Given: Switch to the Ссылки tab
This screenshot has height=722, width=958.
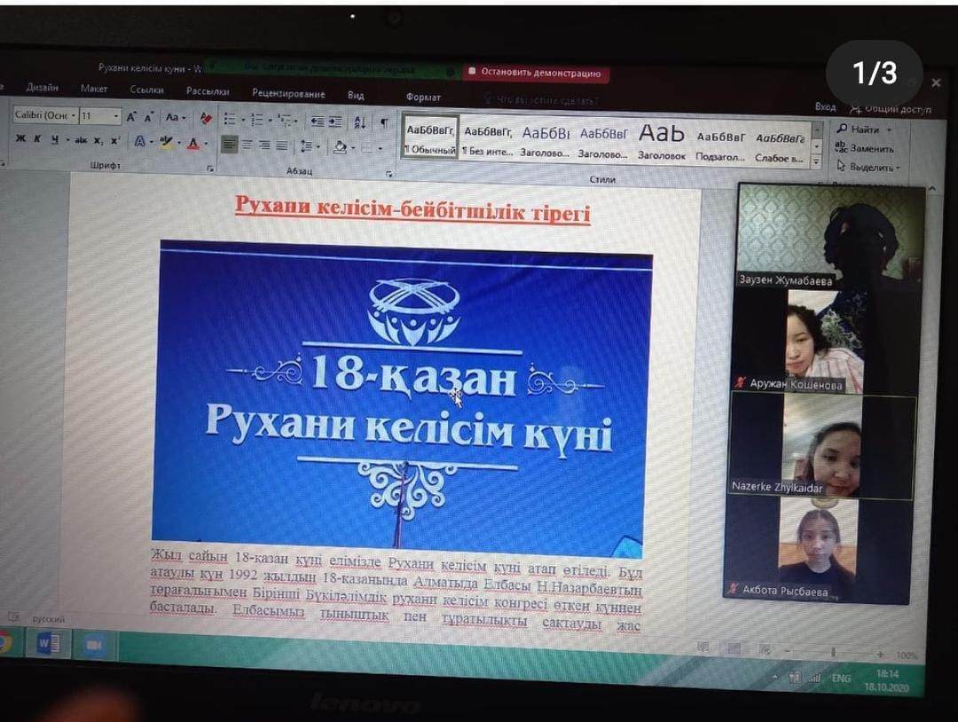Looking at the screenshot, I should (x=146, y=90).
